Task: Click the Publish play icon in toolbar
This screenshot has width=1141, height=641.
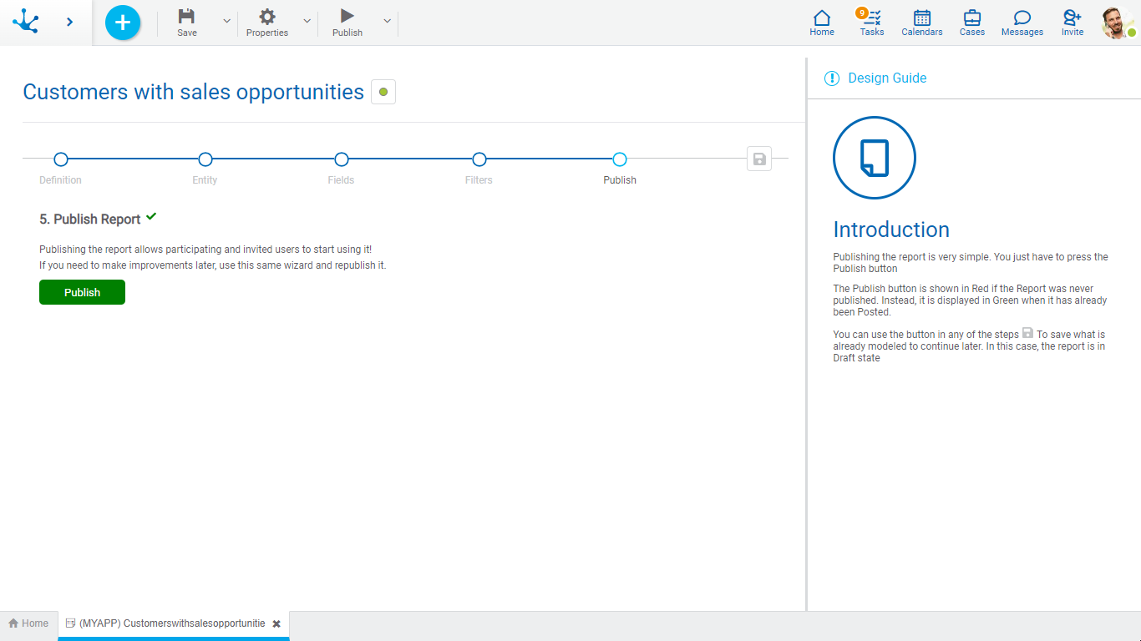Action: (347, 17)
